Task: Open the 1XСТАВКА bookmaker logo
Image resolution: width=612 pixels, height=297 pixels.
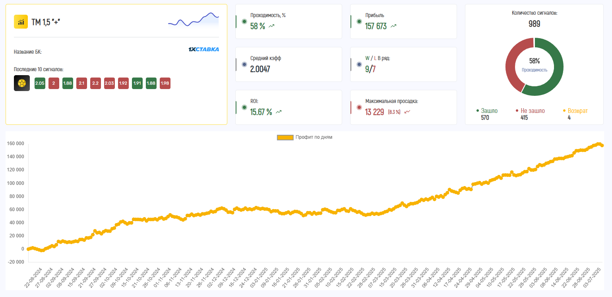Action: pos(203,50)
